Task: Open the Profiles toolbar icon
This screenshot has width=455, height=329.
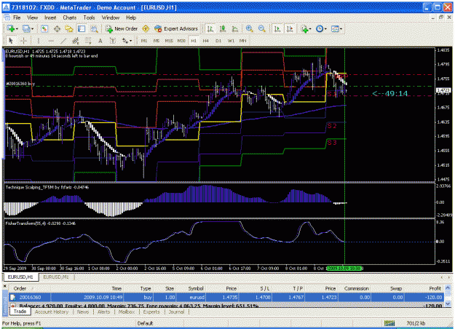Action: (x=26, y=28)
